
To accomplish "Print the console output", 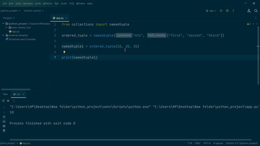I will click(4, 126).
